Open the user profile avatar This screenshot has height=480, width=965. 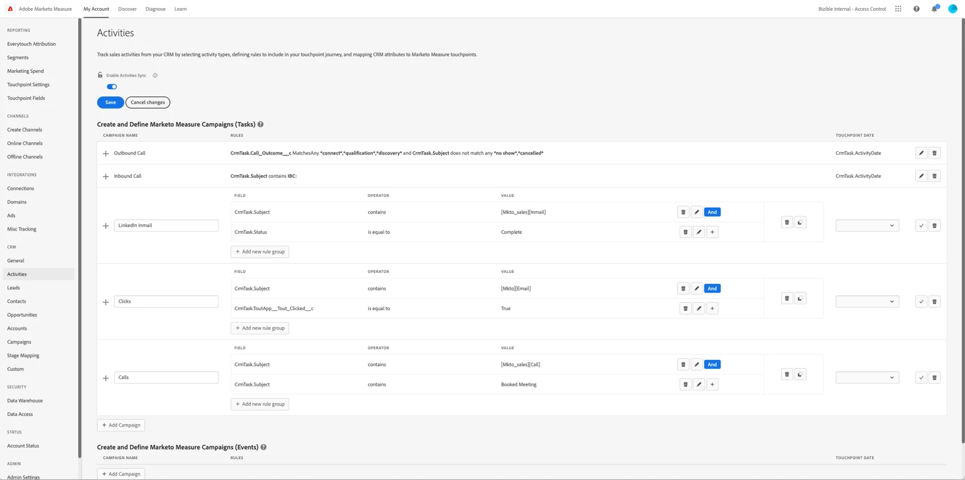953,9
